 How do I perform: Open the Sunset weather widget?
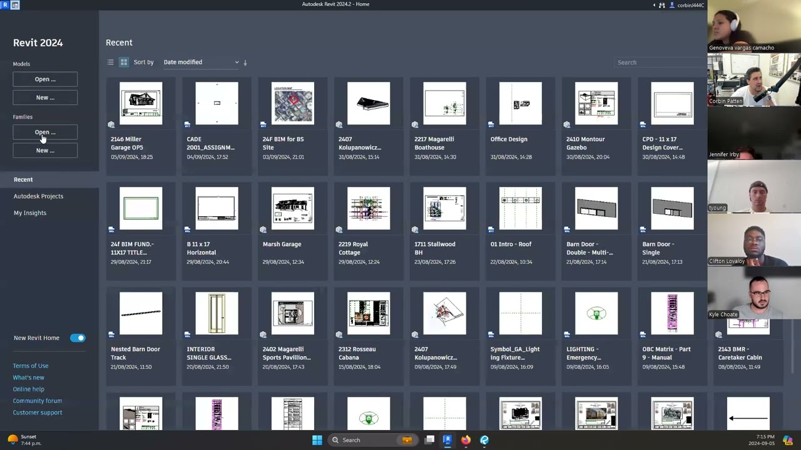pos(25,440)
